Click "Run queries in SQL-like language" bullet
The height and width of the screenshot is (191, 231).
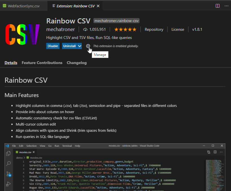click(x=42, y=137)
